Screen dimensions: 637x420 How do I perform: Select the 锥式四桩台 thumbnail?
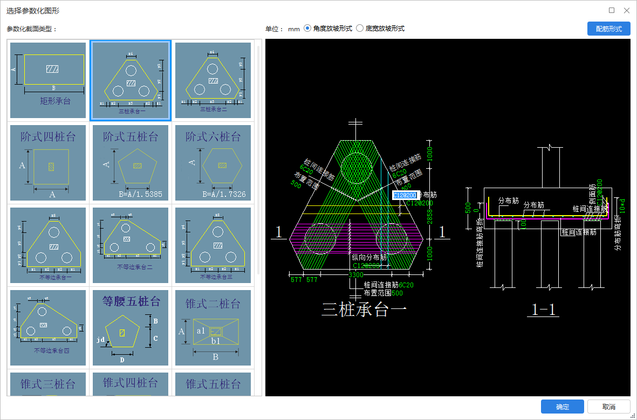pos(131,384)
